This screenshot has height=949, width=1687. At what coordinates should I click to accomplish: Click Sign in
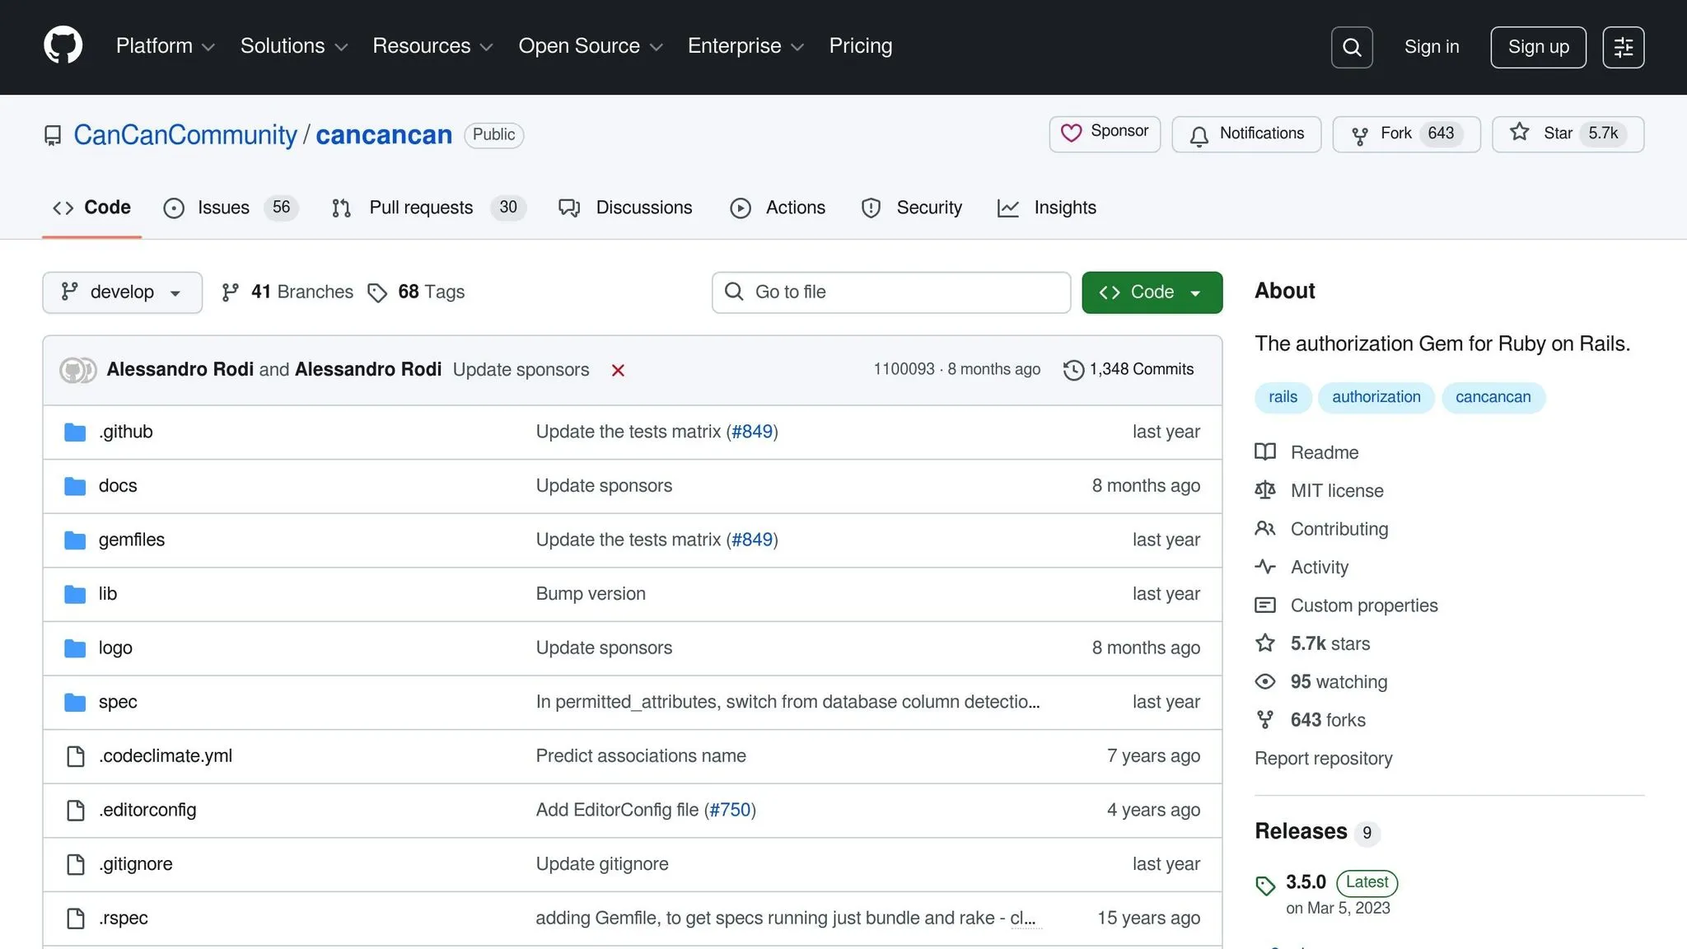tap(1432, 47)
